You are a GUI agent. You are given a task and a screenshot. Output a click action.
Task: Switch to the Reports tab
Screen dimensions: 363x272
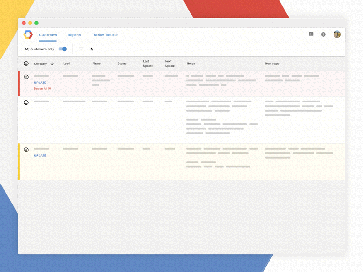coord(74,35)
